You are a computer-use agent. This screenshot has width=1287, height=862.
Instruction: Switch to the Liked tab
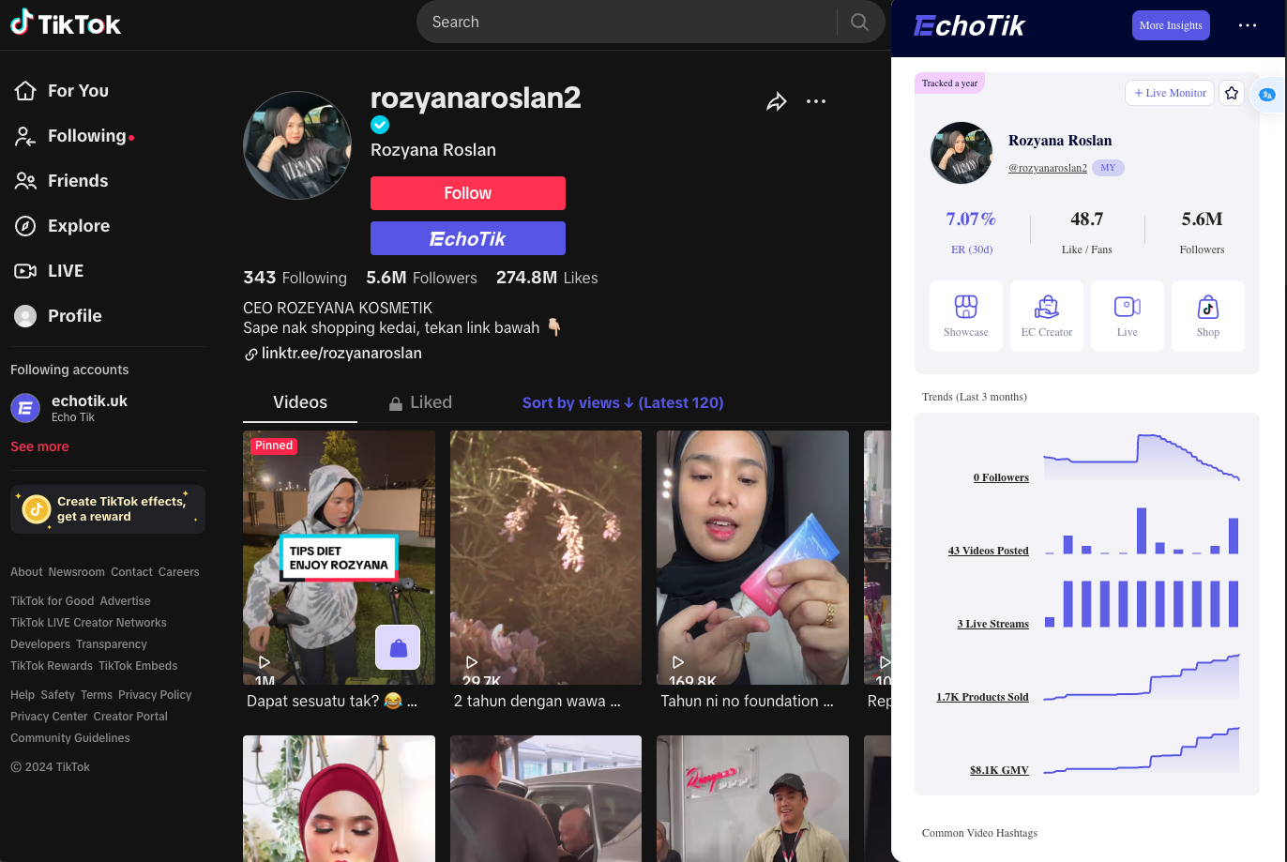point(420,402)
